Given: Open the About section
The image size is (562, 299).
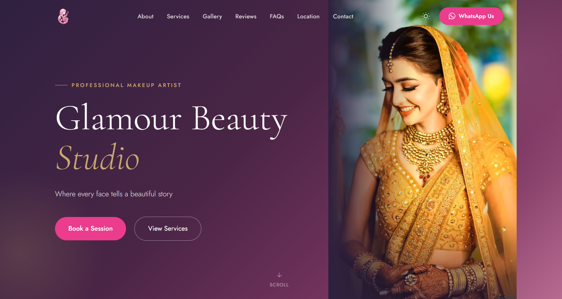Looking at the screenshot, I should tap(145, 16).
